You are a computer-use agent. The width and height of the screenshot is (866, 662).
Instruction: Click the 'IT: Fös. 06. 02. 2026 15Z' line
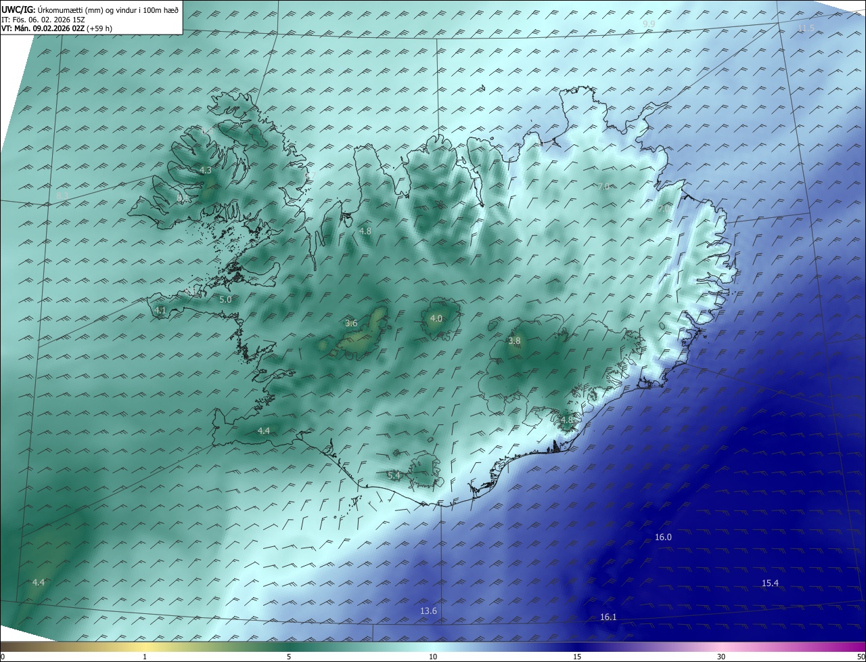[43, 20]
